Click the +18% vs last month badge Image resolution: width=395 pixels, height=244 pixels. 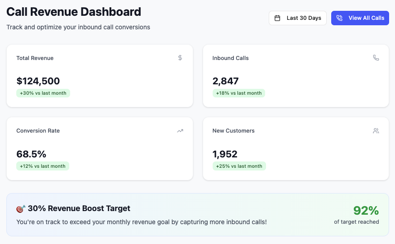tap(238, 93)
